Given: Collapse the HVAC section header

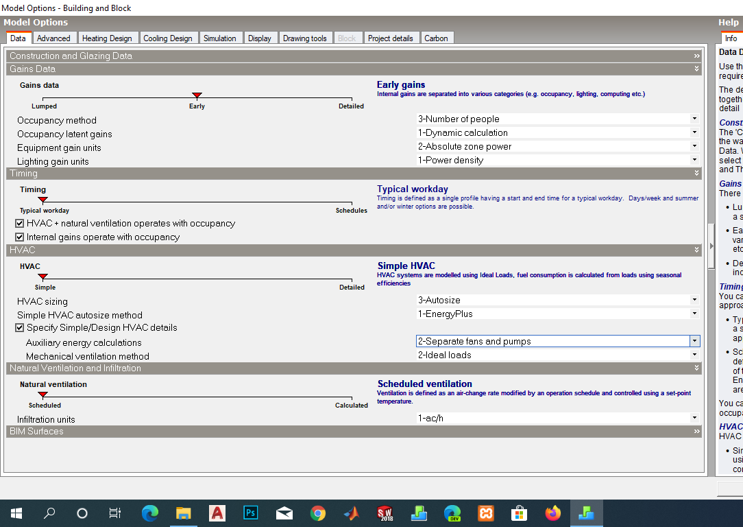Looking at the screenshot, I should pos(354,250).
